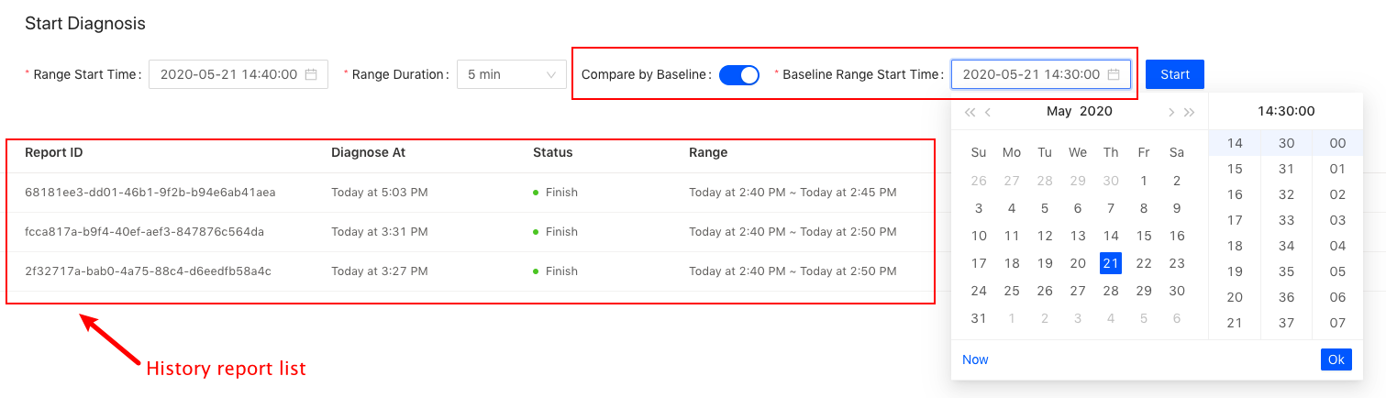The image size is (1386, 398).
Task: Expand the Range Duration dropdown
Action: click(511, 74)
